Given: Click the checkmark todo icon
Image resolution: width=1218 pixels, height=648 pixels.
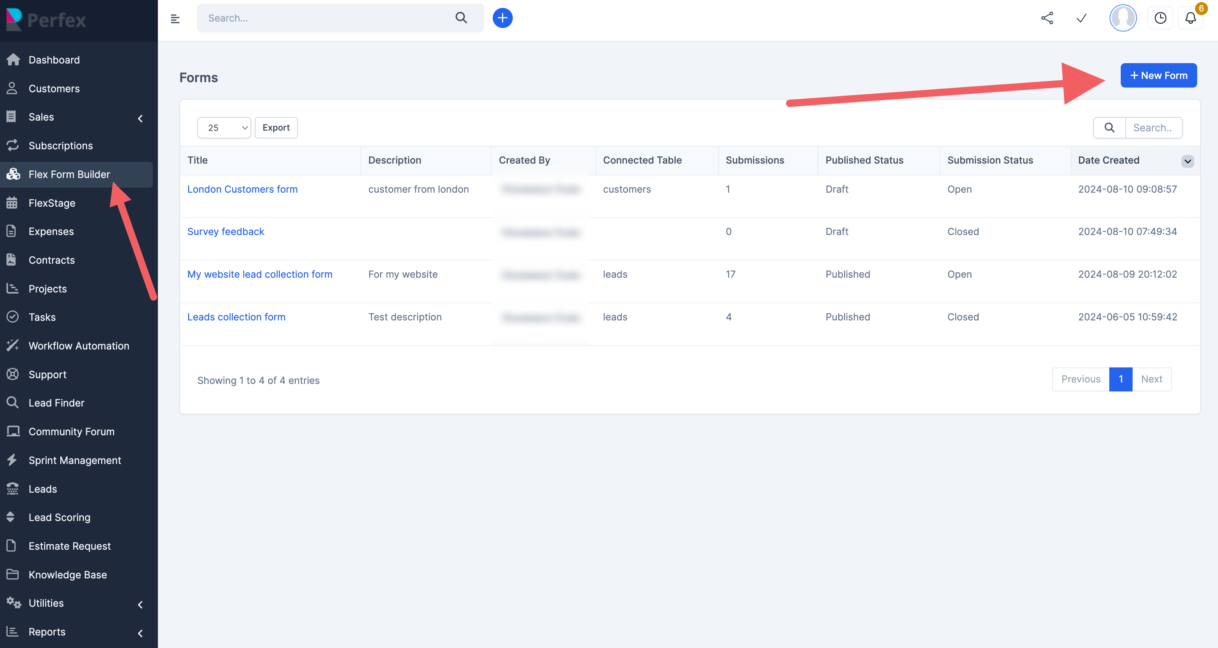Looking at the screenshot, I should [1081, 18].
